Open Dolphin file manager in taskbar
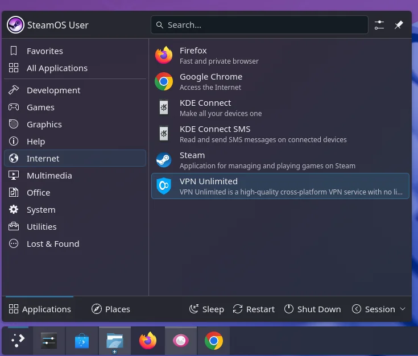 tap(115, 340)
